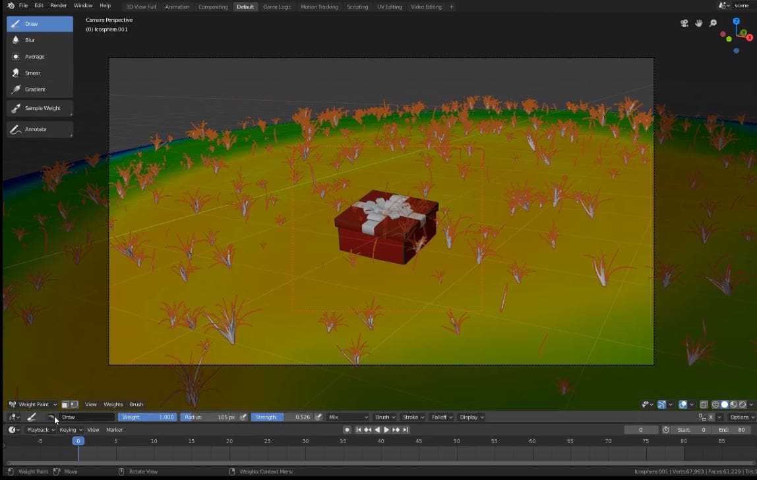Image resolution: width=757 pixels, height=480 pixels.
Task: Open the Weights menu in viewport header
Action: pos(113,405)
